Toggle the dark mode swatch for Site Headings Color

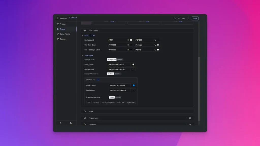tap(158, 50)
